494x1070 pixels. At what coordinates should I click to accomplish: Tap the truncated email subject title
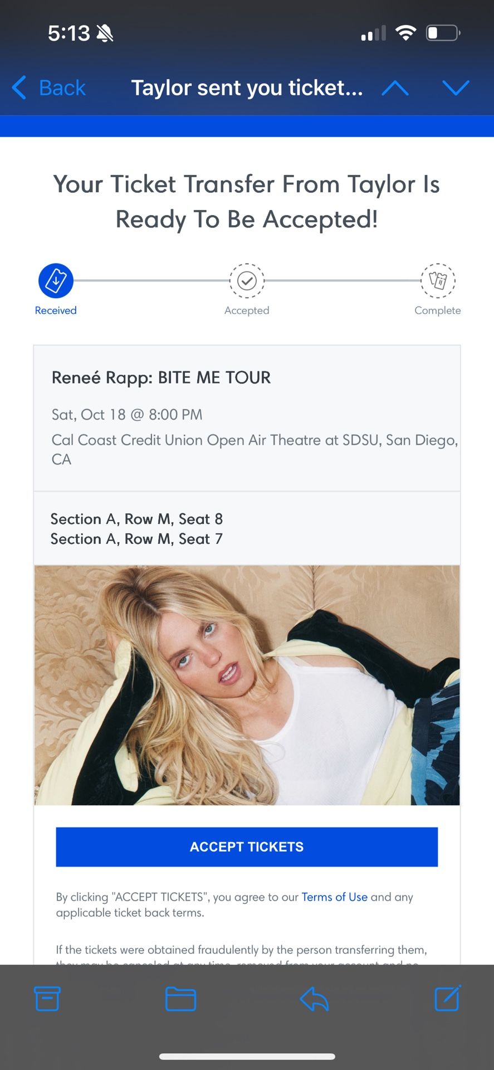point(247,87)
